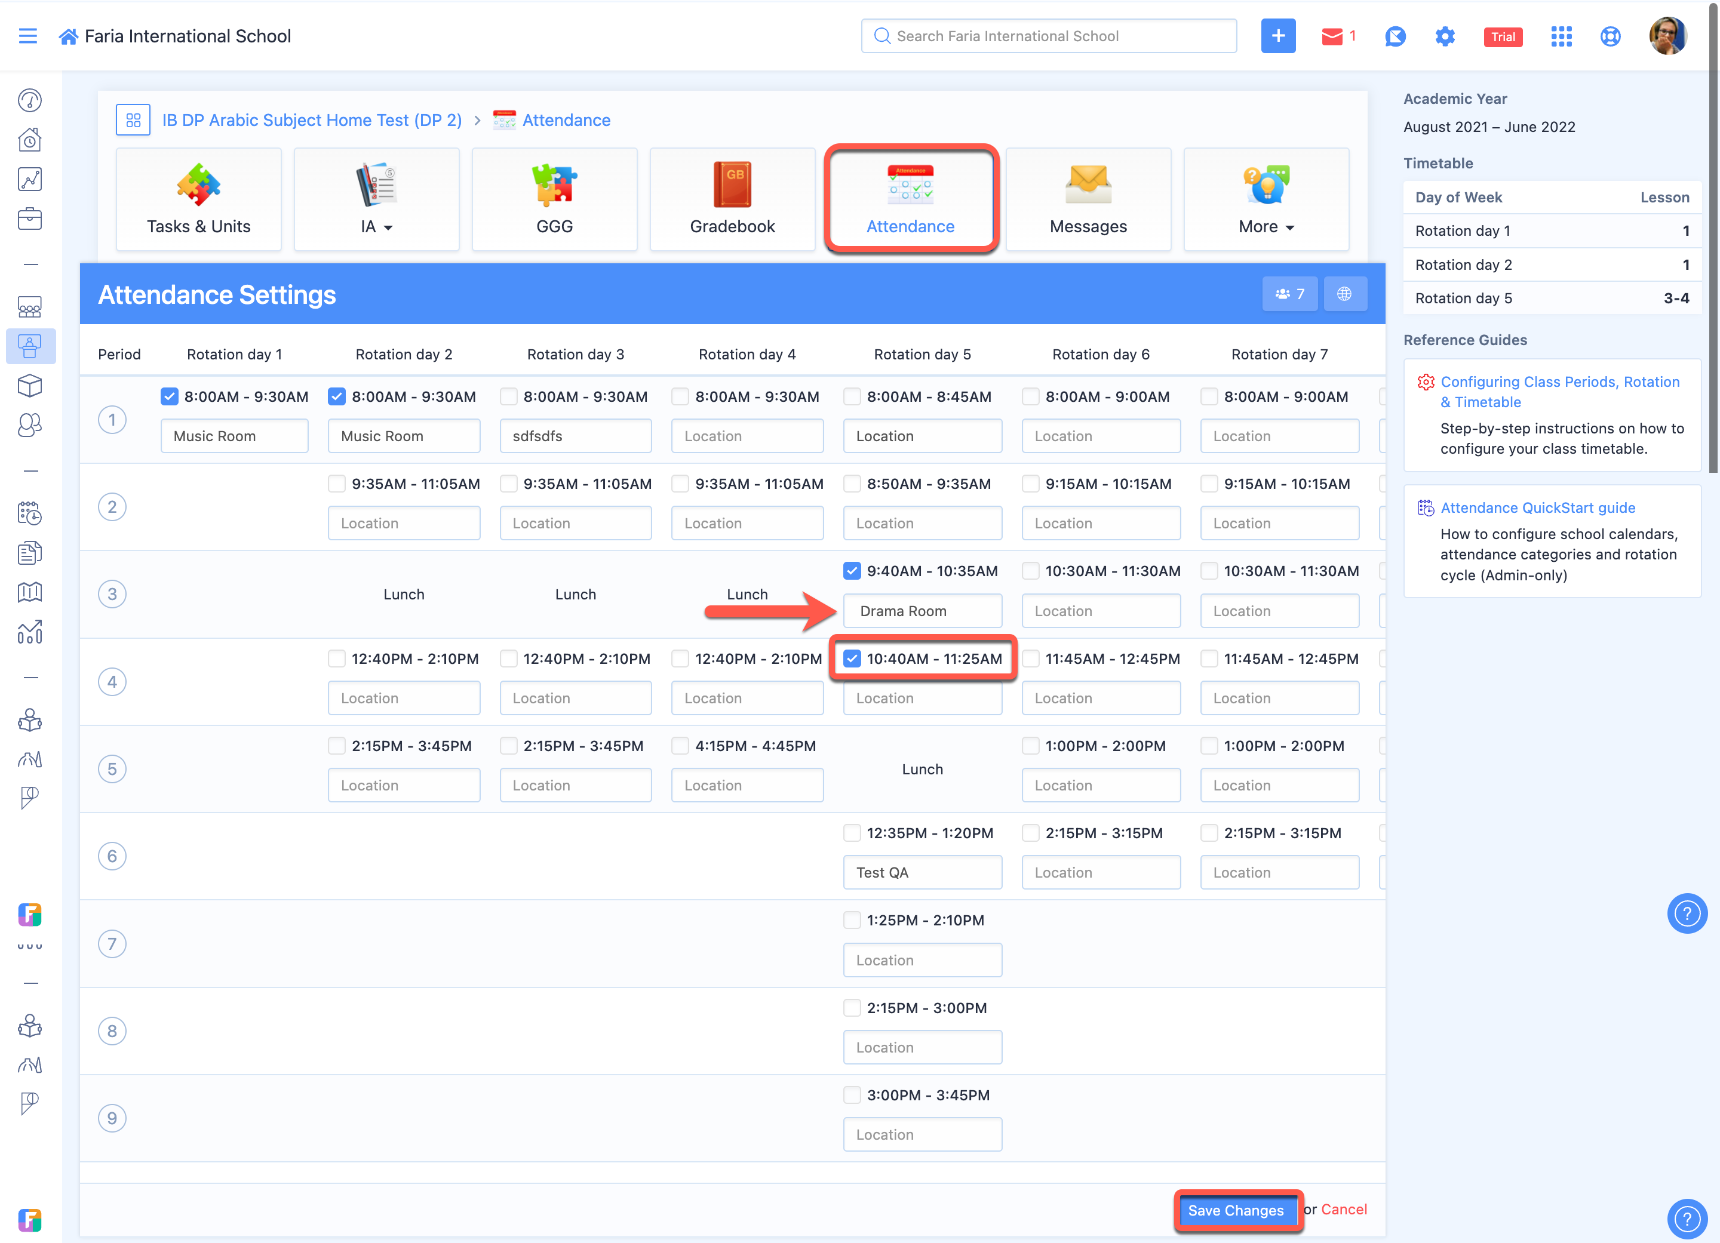Click the icon beside Attendance QuickStart guide

[1426, 508]
